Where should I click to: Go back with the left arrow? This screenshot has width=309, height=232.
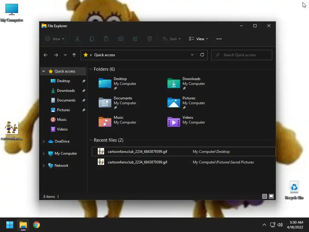tap(46, 55)
